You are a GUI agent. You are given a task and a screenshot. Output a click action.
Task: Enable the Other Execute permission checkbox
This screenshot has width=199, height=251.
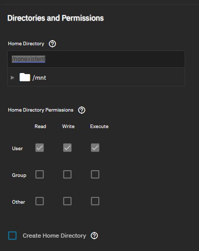tap(95, 201)
